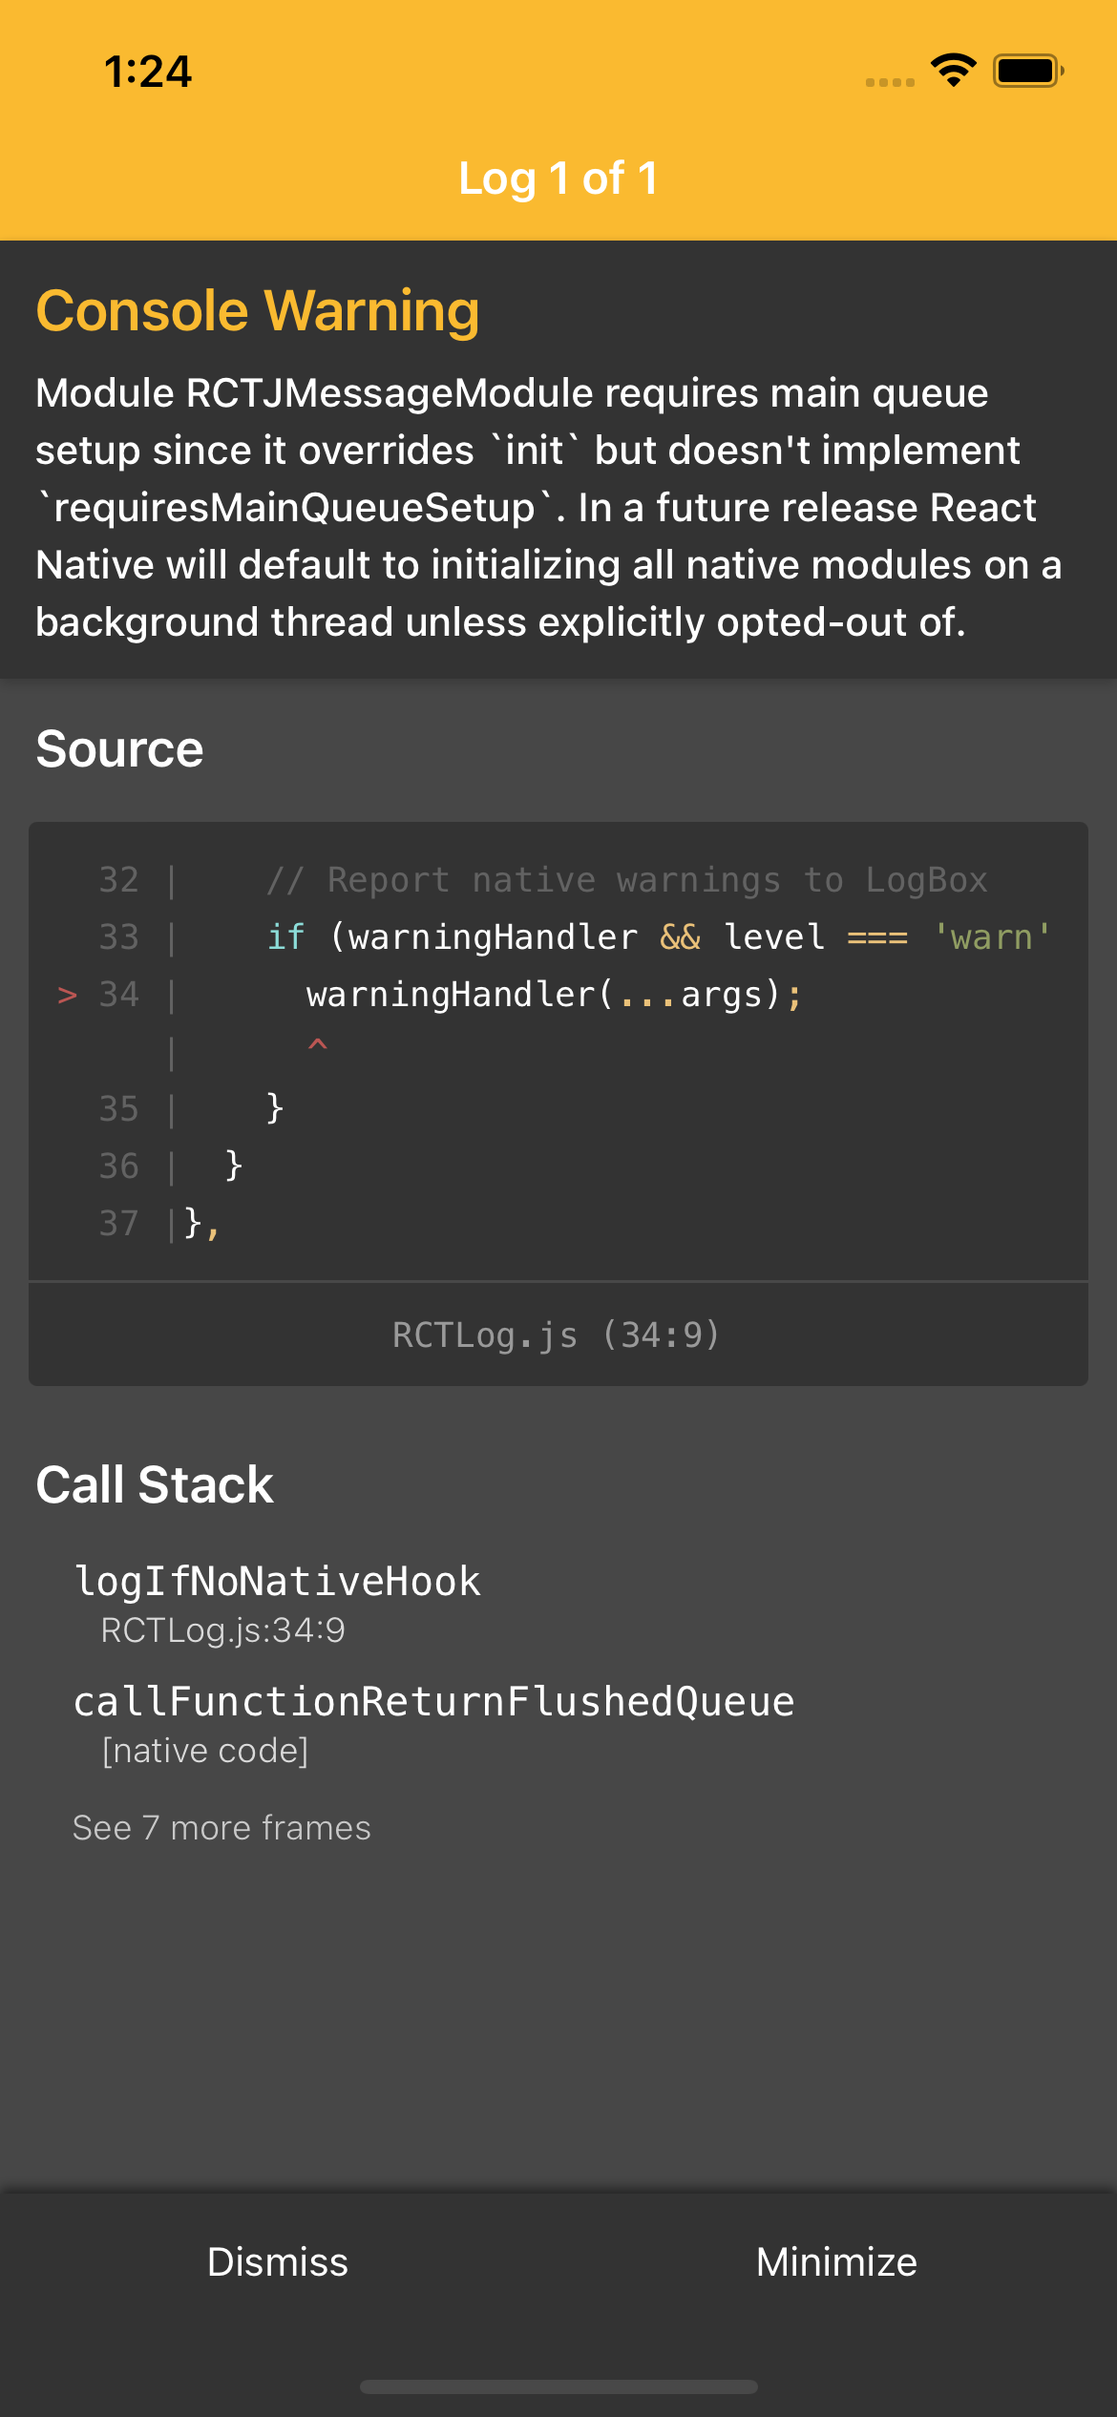Tap the red caret error marker
This screenshot has width=1117, height=2417.
(x=318, y=1044)
